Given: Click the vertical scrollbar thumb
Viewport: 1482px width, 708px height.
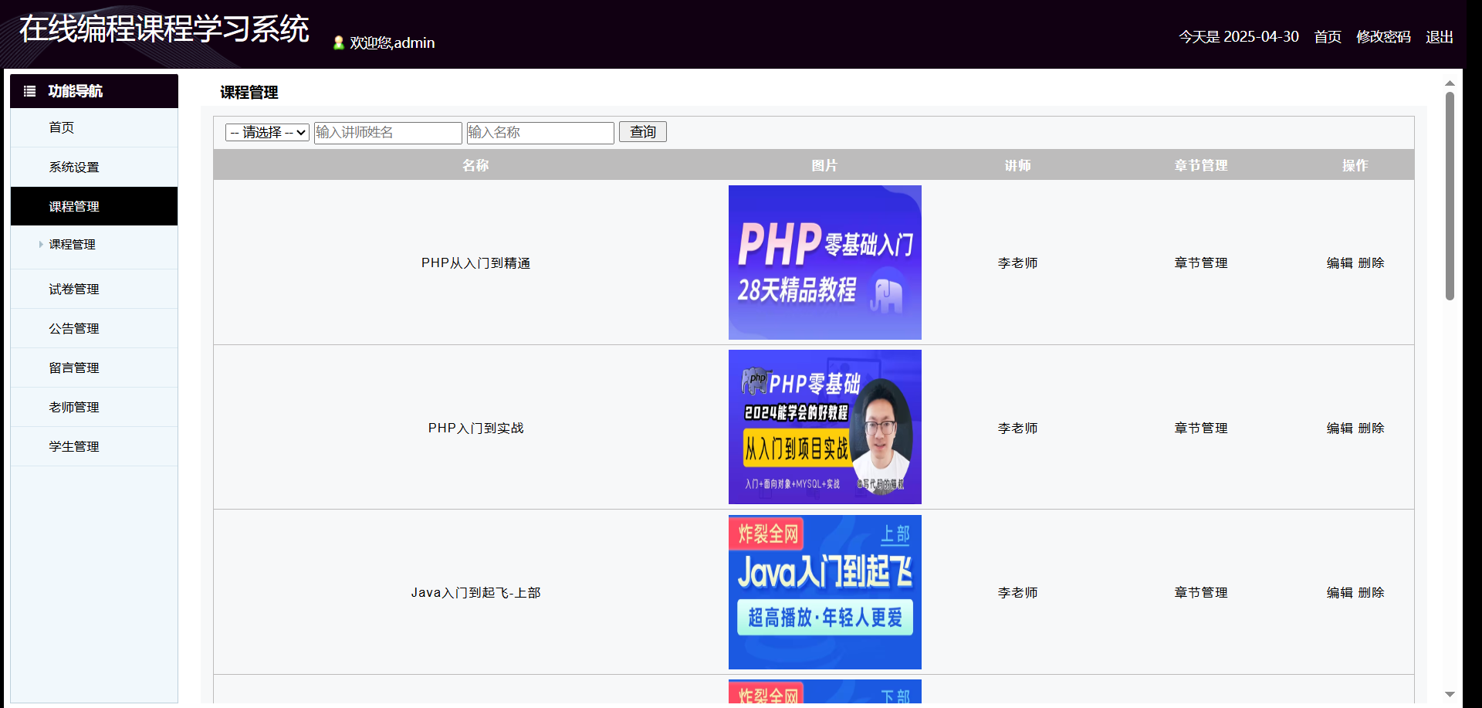Looking at the screenshot, I should point(1450,196).
